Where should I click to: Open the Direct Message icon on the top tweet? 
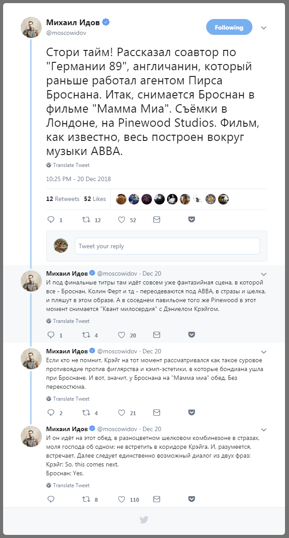pos(156,220)
